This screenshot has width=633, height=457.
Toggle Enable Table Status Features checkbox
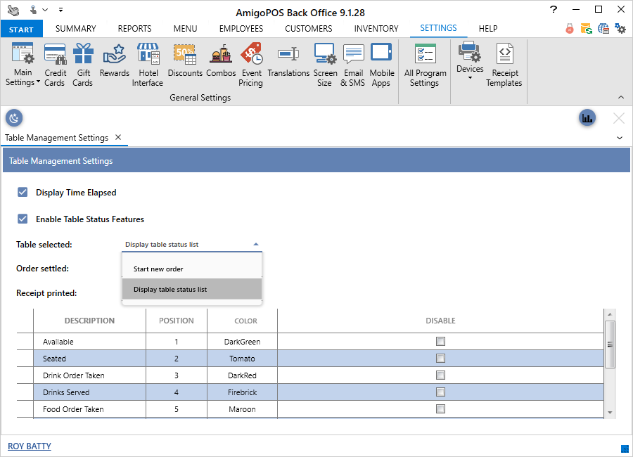pyautogui.click(x=23, y=219)
